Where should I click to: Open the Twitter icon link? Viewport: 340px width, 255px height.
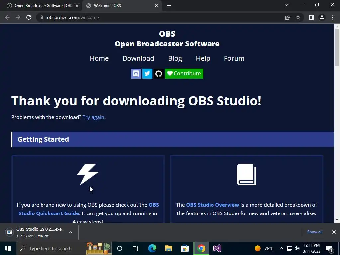(x=147, y=73)
